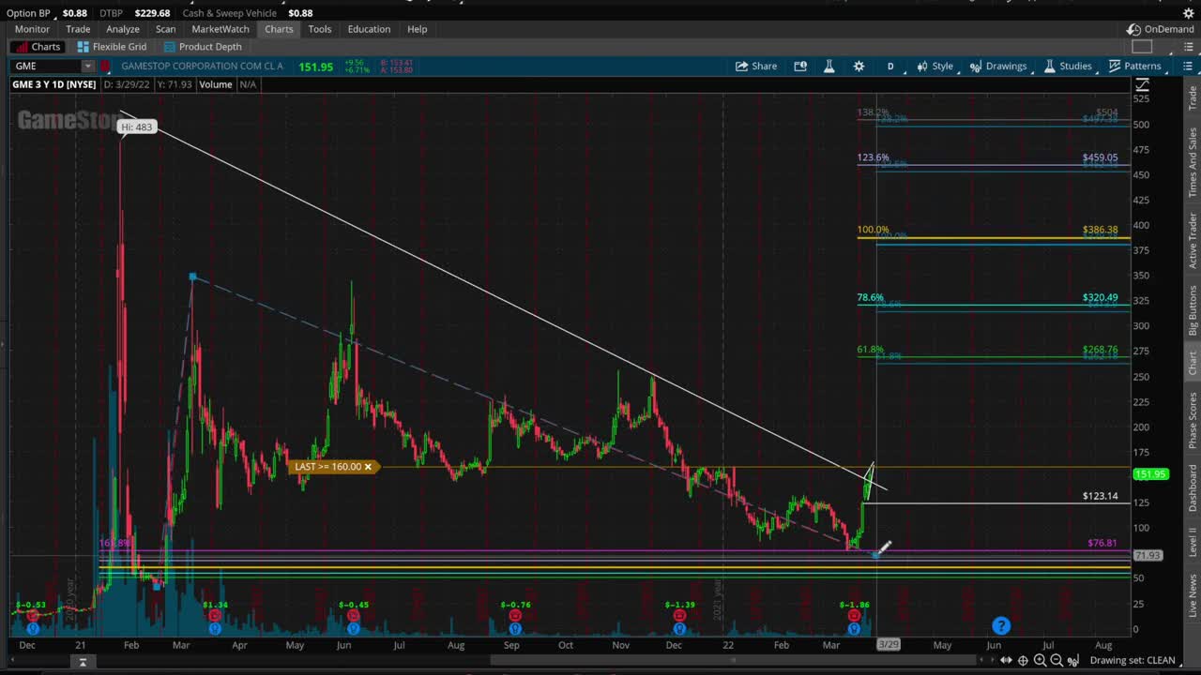Viewport: 1201px width, 675px height.
Task: Click the blue event bulb below March earnings
Action: point(854,629)
